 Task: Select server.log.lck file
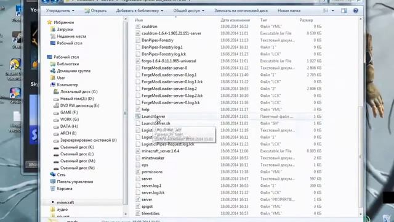153,192
